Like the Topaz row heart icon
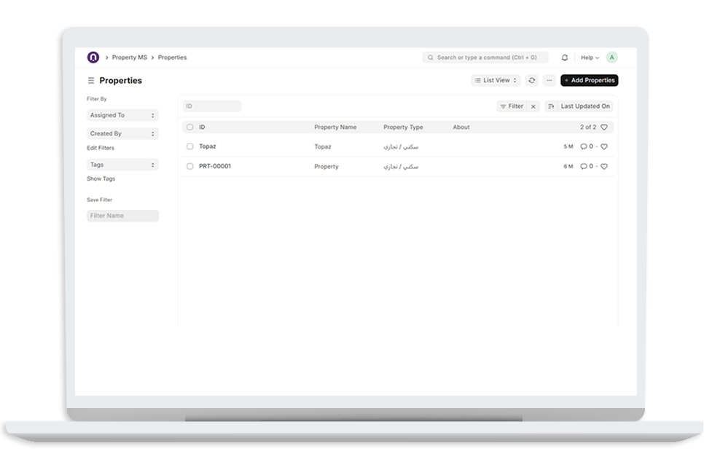This screenshot has height=451, width=704. (603, 146)
